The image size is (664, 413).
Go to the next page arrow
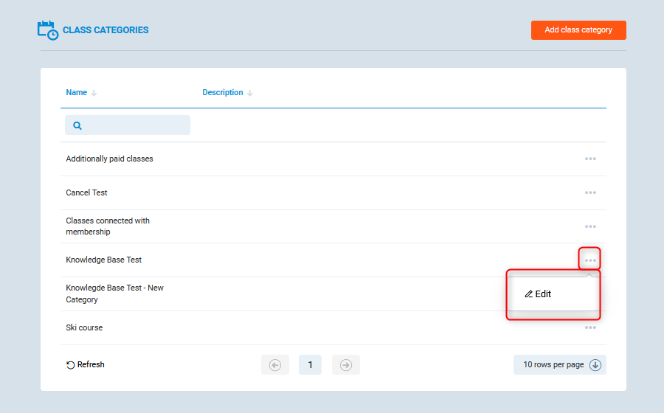pyautogui.click(x=346, y=365)
